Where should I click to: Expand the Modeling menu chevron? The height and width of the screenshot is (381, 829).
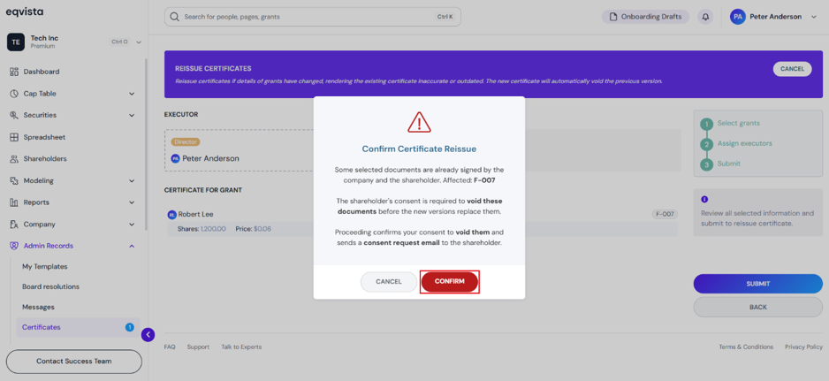[132, 181]
